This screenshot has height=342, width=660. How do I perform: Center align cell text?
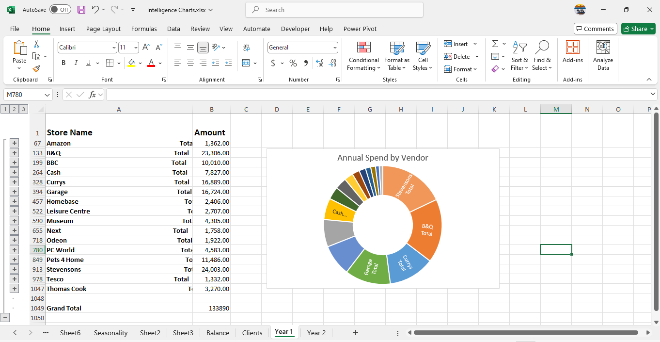click(x=190, y=63)
